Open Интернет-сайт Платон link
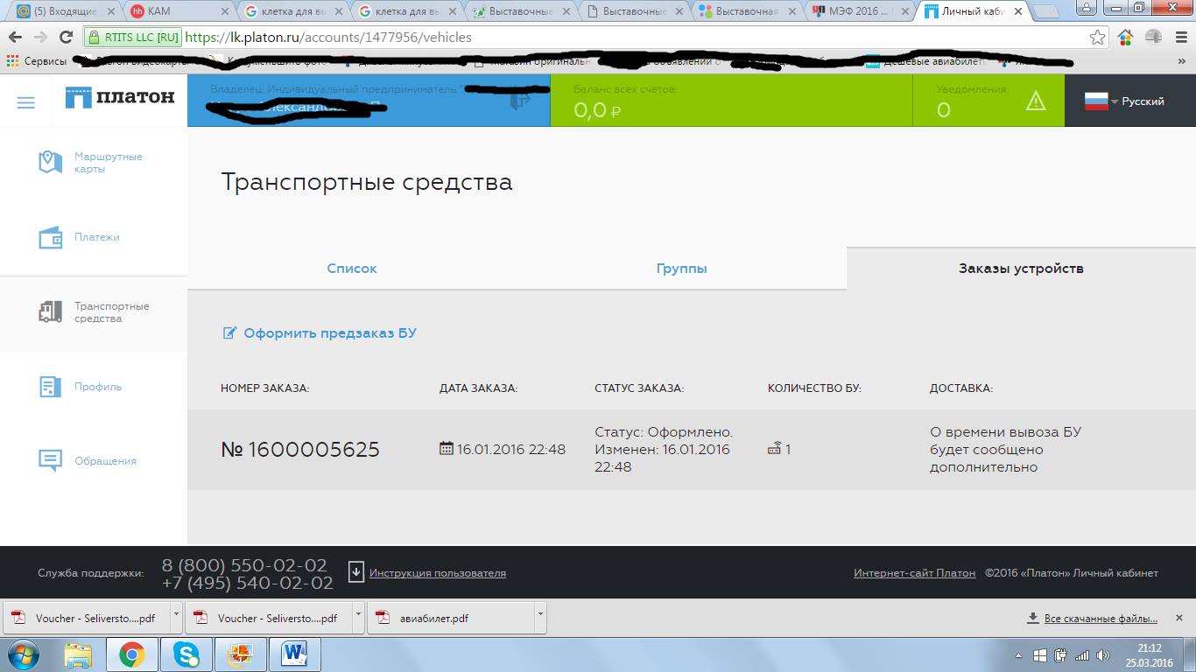Viewport: 1196px width, 672px height. [914, 573]
